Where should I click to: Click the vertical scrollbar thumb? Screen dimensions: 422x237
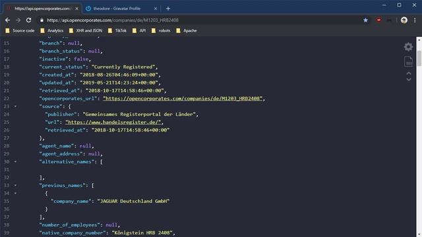click(x=419, y=58)
